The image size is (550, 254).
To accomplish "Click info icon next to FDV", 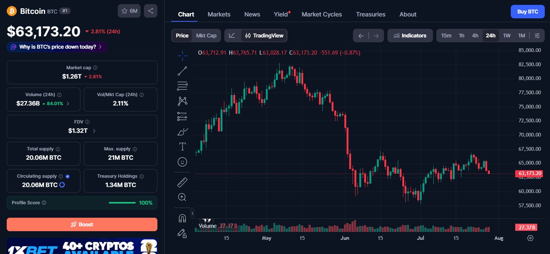I will [x=87, y=122].
